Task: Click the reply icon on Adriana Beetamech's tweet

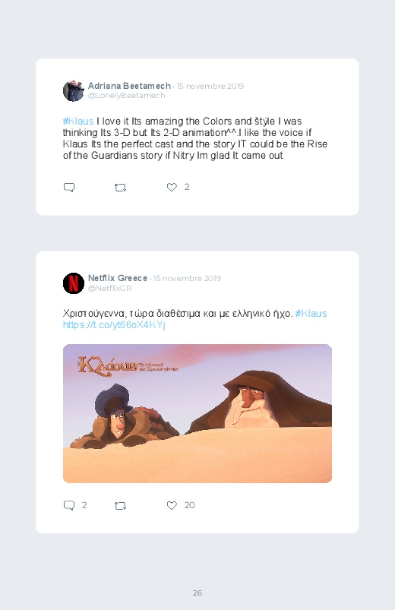Action: pos(69,188)
